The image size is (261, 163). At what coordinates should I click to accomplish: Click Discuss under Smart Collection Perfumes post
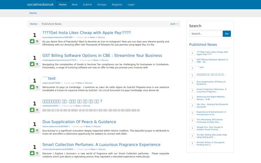pyautogui.click(x=102, y=149)
